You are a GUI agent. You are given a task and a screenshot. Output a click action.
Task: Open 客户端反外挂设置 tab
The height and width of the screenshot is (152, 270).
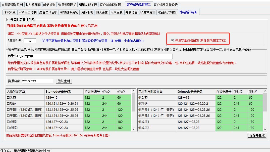point(166,5)
